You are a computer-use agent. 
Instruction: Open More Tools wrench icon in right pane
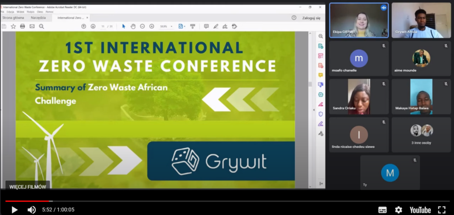pyautogui.click(x=321, y=134)
